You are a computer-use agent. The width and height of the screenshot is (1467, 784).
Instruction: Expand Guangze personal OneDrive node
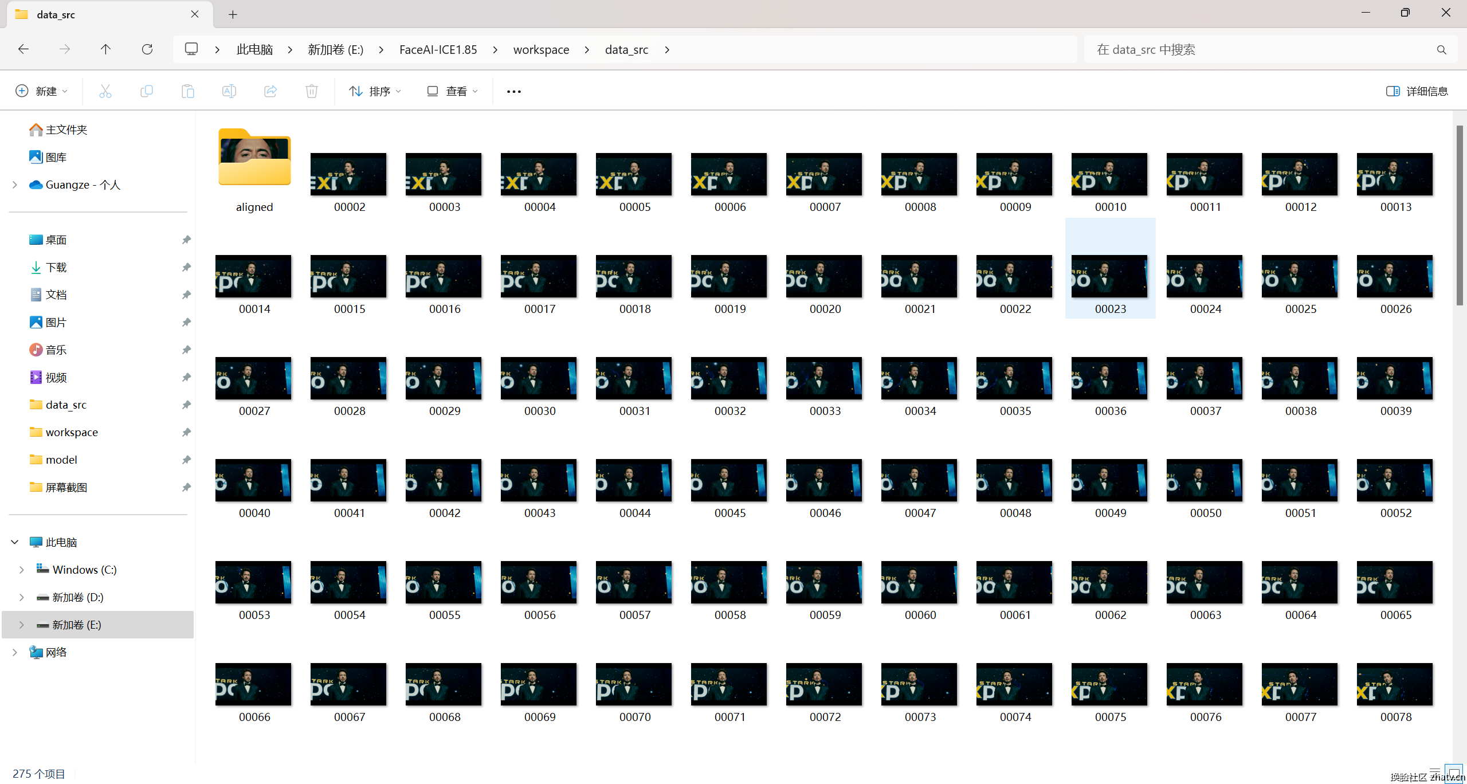click(x=15, y=185)
